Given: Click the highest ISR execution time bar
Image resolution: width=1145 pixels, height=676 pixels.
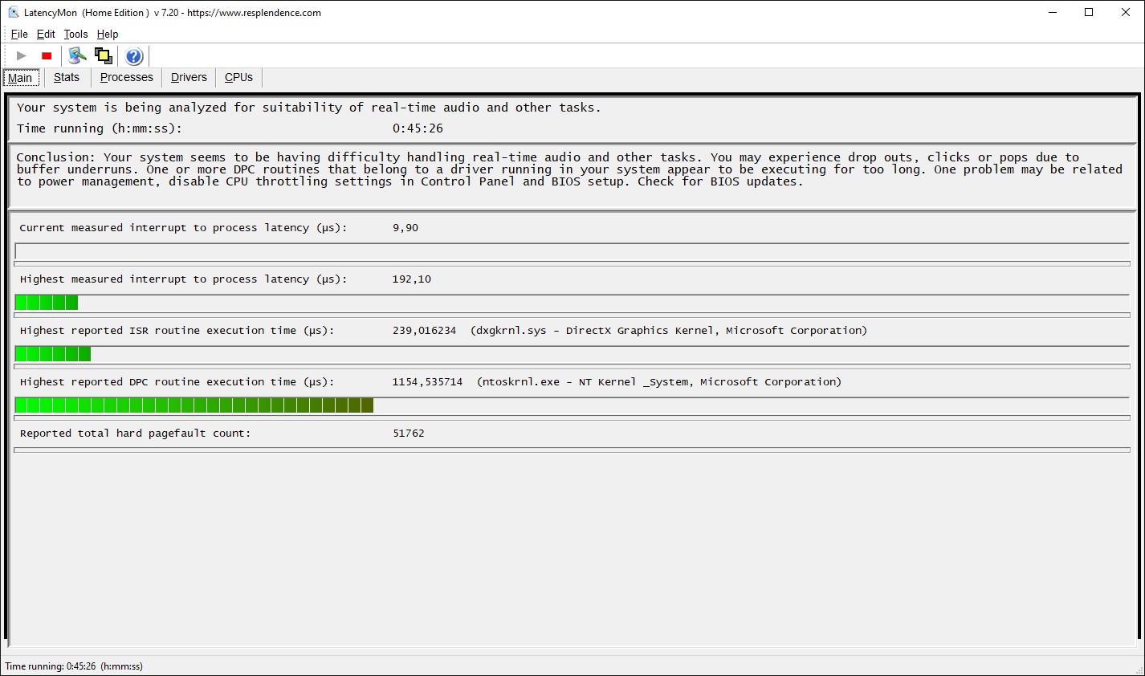Looking at the screenshot, I should pos(572,354).
